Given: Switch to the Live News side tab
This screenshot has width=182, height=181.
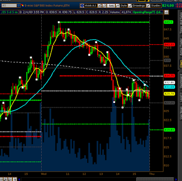Looking at the screenshot, I should [x=181, y=113].
